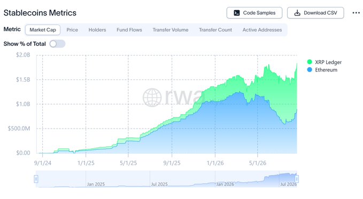Open the Transfer Count metric tab
Image resolution: width=363 pixels, height=199 pixels.
pos(215,30)
